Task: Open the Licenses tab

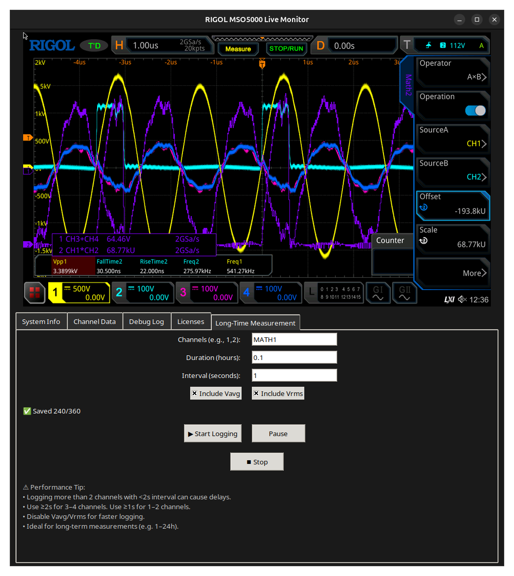Action: point(191,321)
